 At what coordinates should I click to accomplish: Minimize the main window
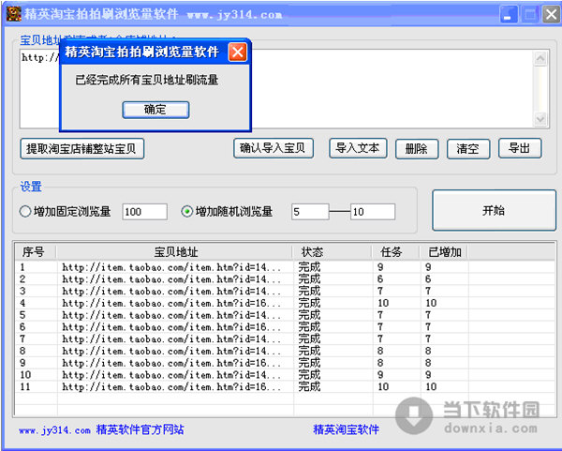click(509, 15)
